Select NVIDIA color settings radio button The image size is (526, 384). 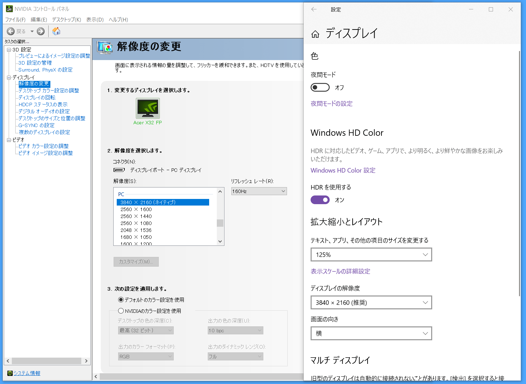[121, 311]
